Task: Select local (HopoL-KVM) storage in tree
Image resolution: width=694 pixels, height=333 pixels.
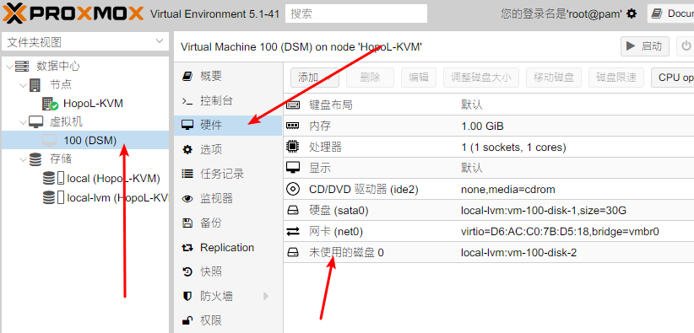Action: pyautogui.click(x=113, y=179)
